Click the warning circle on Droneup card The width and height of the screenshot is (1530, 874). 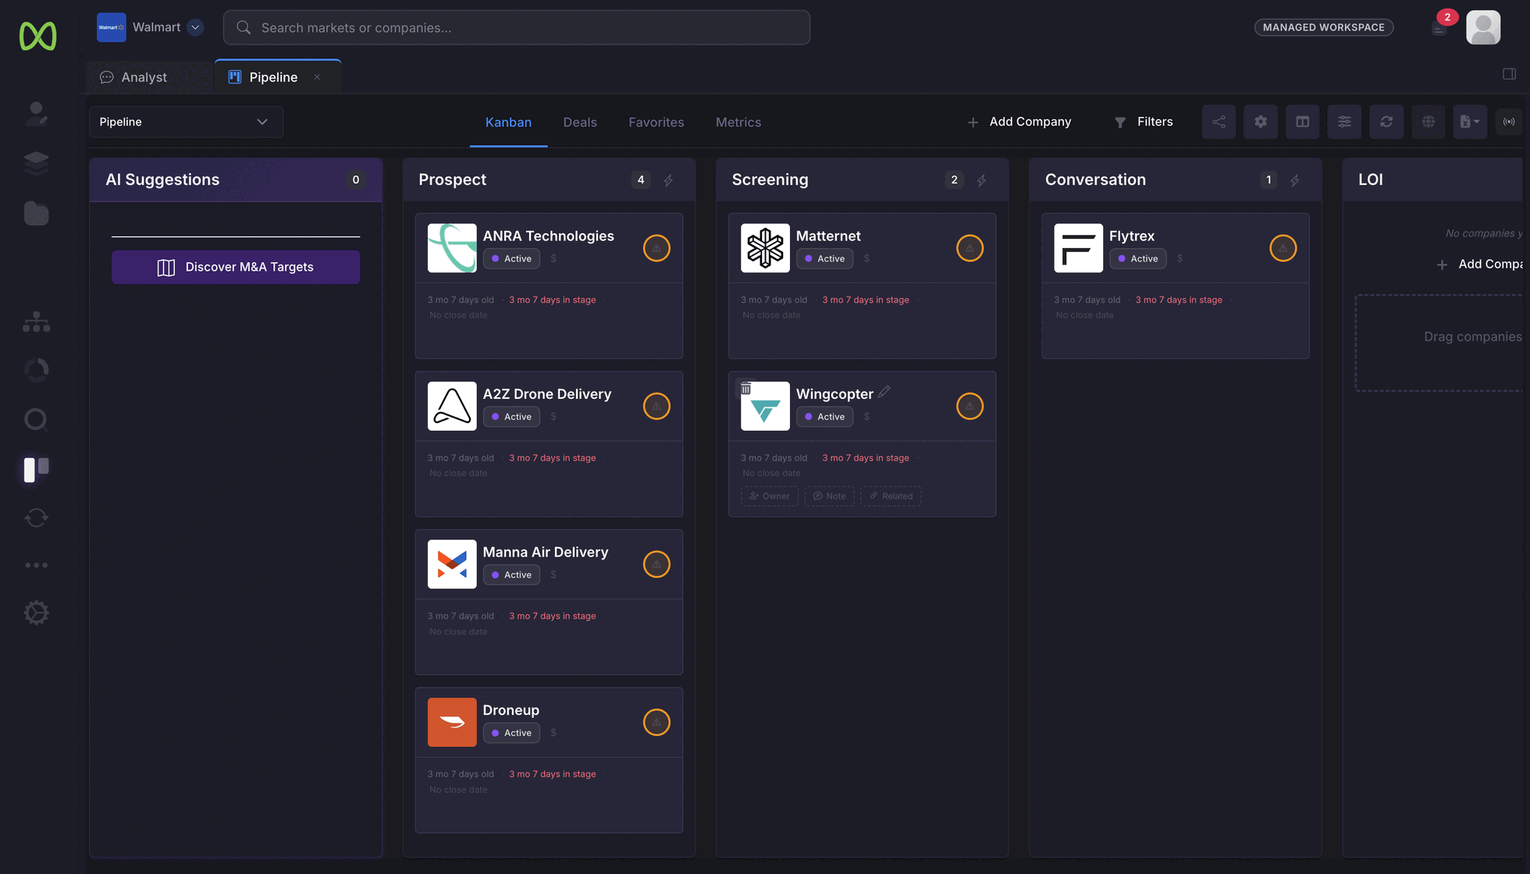point(656,723)
